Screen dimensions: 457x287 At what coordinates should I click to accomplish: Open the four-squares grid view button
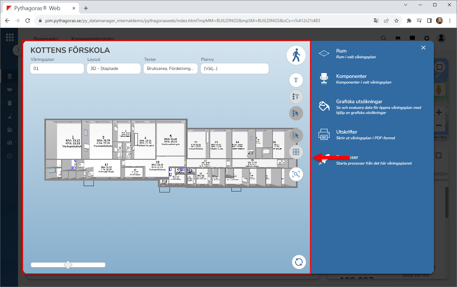coord(296,152)
